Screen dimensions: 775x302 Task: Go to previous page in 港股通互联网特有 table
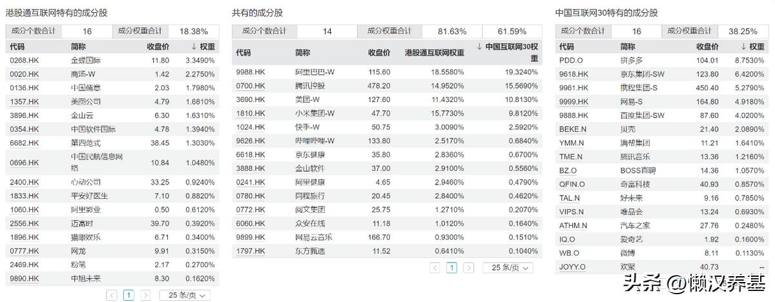pos(112,295)
